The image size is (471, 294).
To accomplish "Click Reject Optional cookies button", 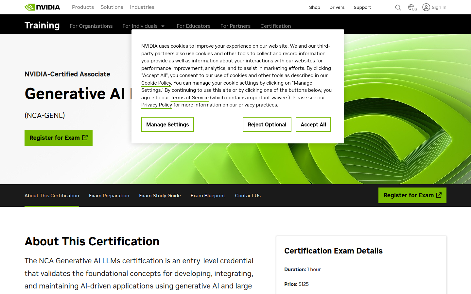I will point(267,124).
